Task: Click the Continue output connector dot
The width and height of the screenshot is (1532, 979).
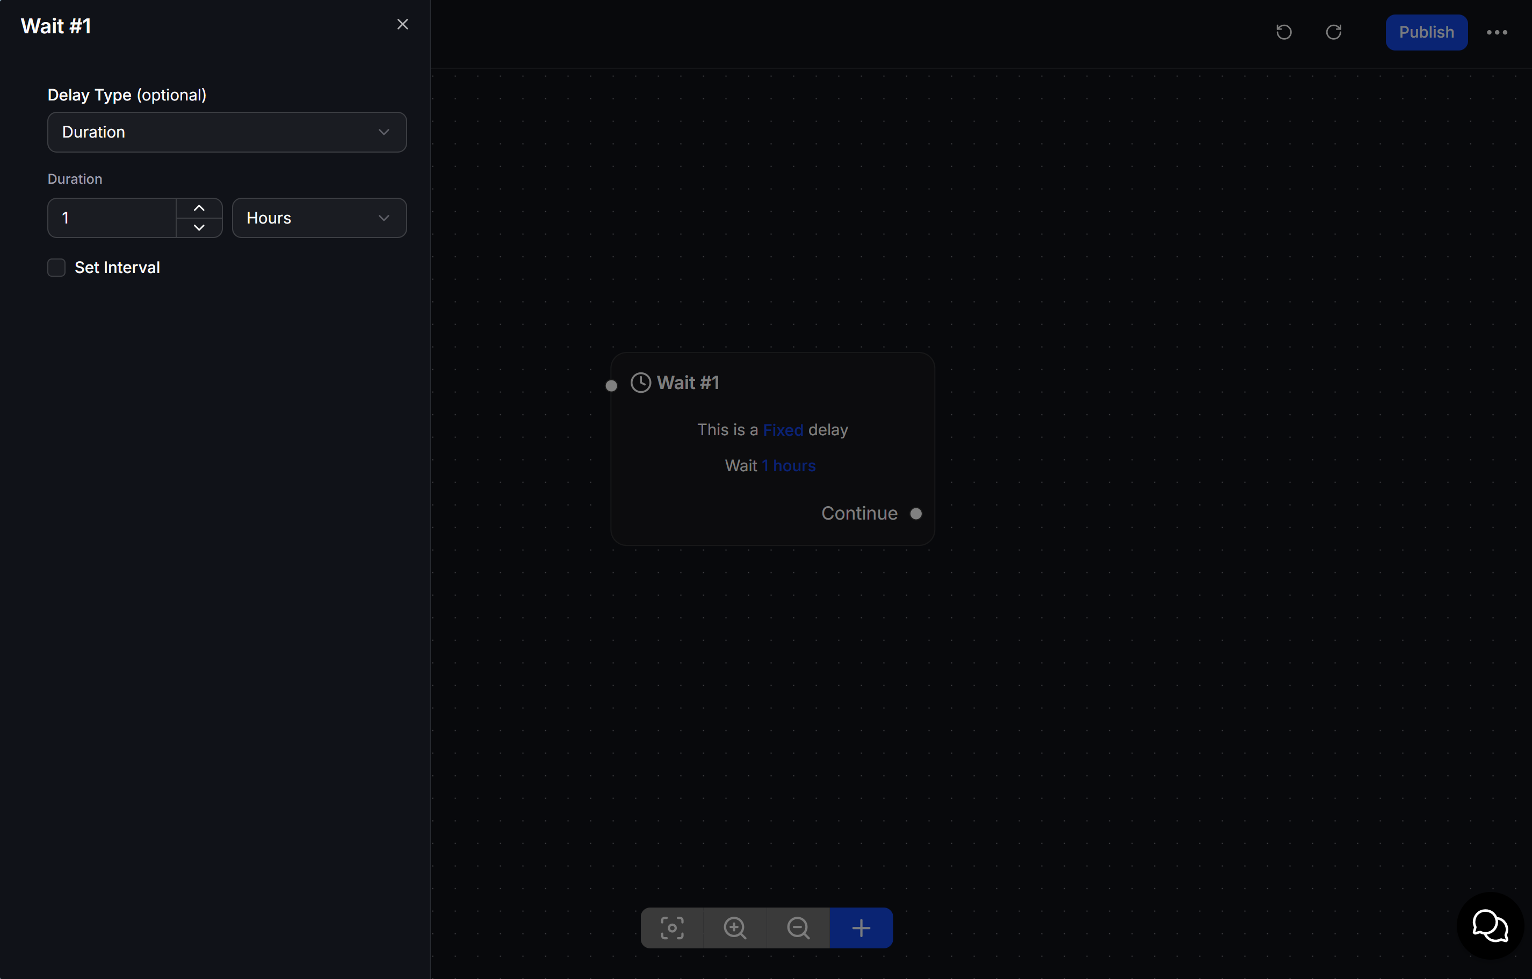Action: 915,513
